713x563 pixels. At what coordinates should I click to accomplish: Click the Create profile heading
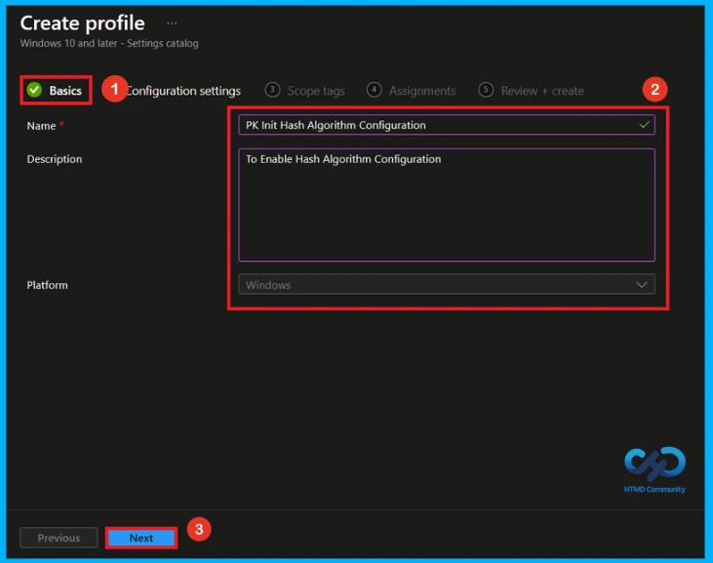click(x=82, y=23)
